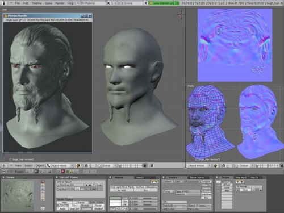Click the Clear texture button
The width and height of the screenshot is (284, 213).
[x=245, y=190]
